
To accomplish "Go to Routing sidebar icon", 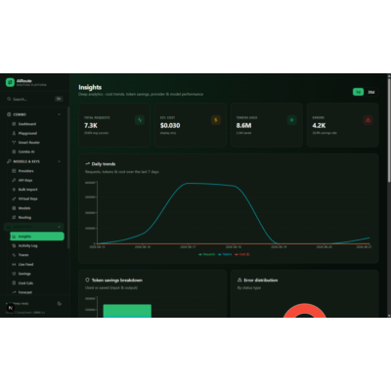I will [14, 217].
